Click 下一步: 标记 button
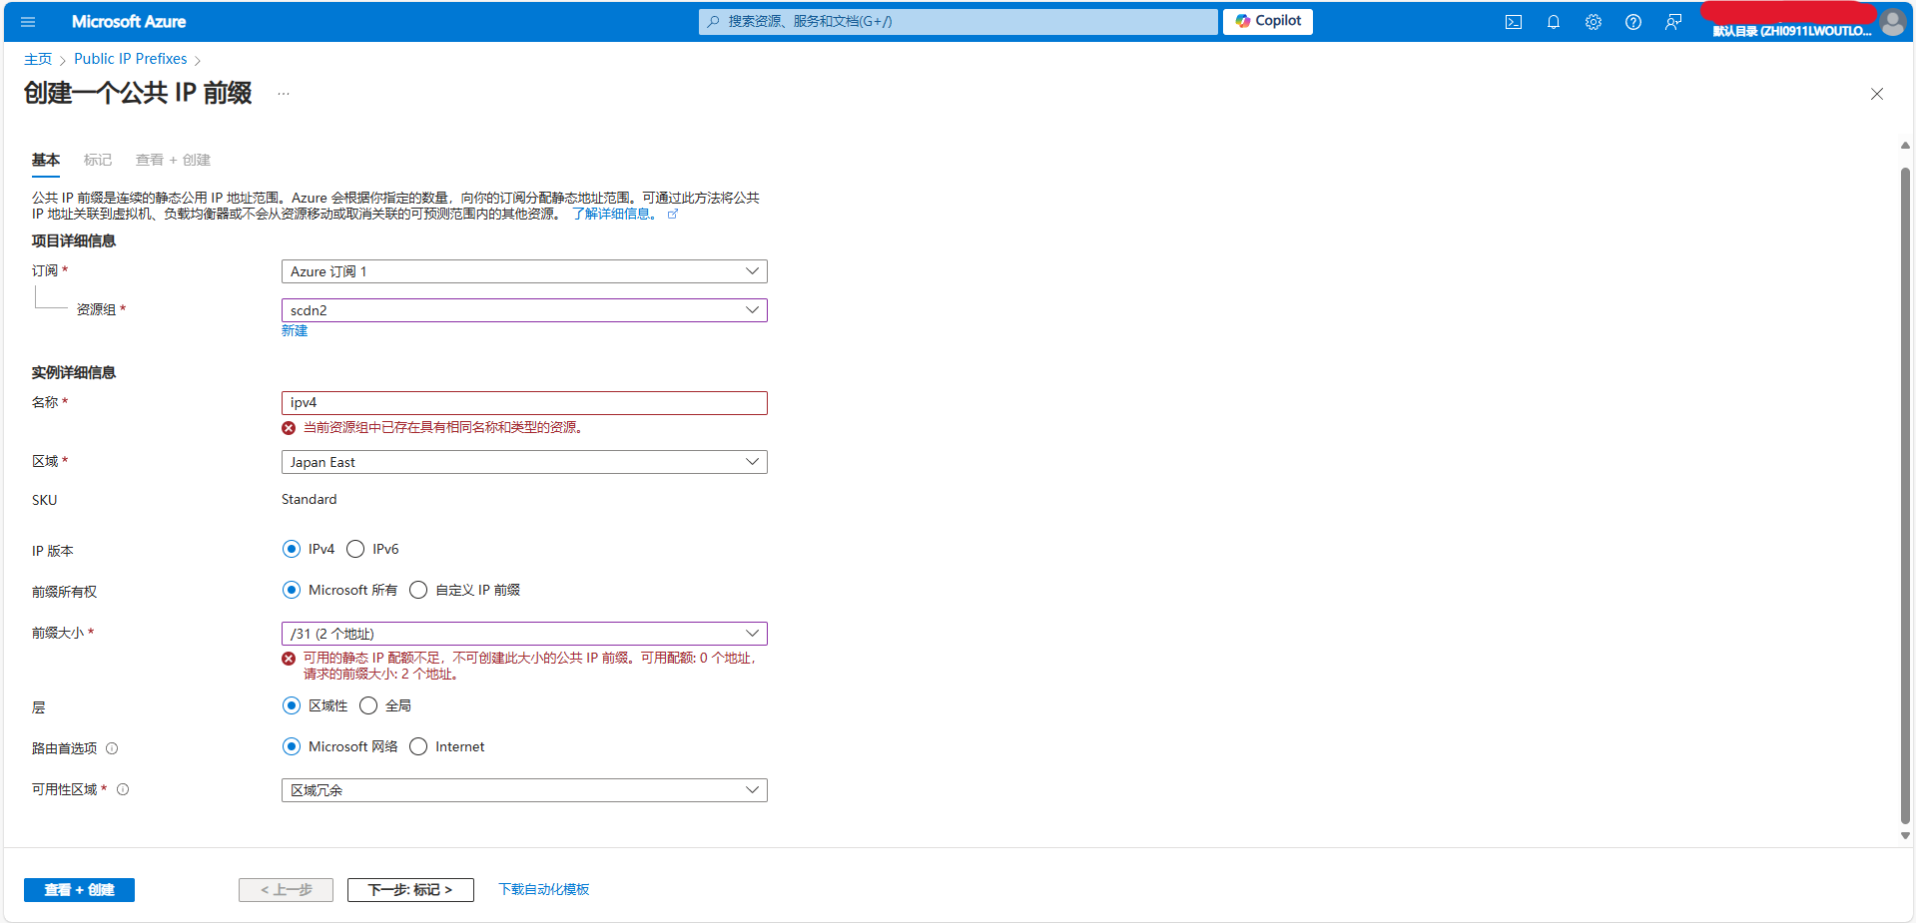The height and width of the screenshot is (923, 1916). 410,890
